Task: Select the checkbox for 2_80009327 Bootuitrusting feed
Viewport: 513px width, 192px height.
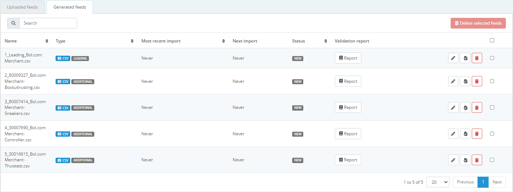Action: [492, 81]
